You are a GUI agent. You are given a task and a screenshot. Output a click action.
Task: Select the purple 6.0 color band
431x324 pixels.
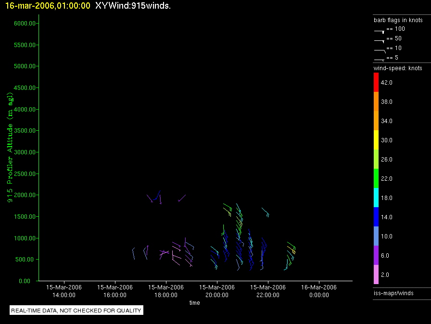tap(376, 255)
